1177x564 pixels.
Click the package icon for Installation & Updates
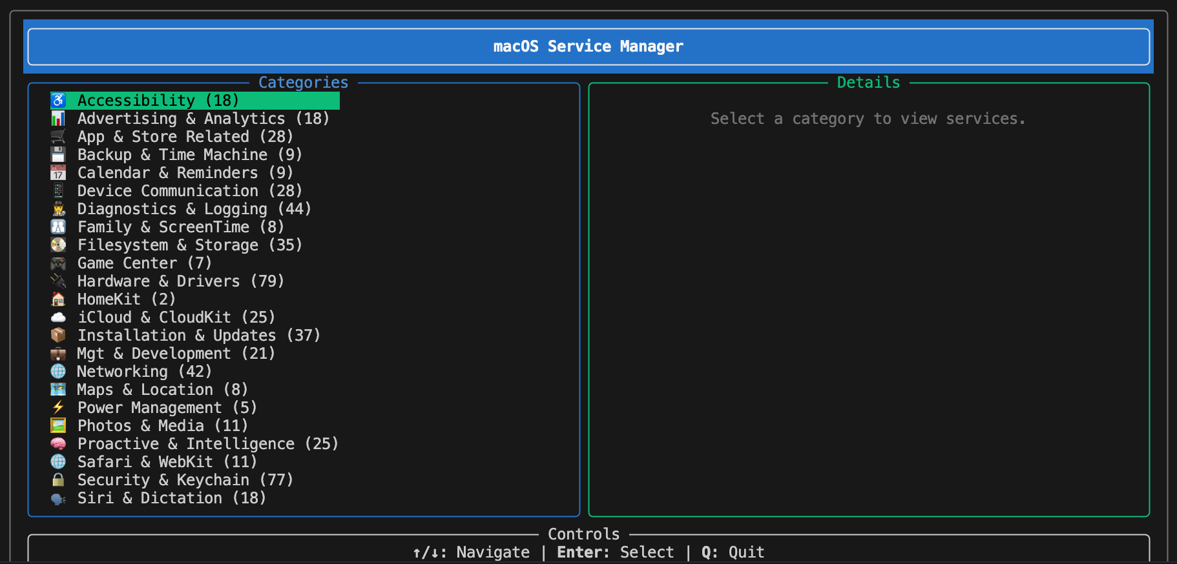point(58,335)
